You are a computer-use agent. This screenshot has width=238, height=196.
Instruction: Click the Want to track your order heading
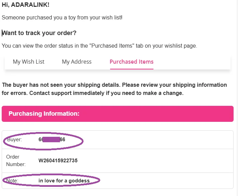(39, 33)
